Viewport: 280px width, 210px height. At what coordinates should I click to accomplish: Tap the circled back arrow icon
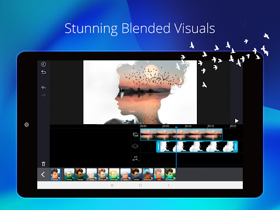coord(43,64)
